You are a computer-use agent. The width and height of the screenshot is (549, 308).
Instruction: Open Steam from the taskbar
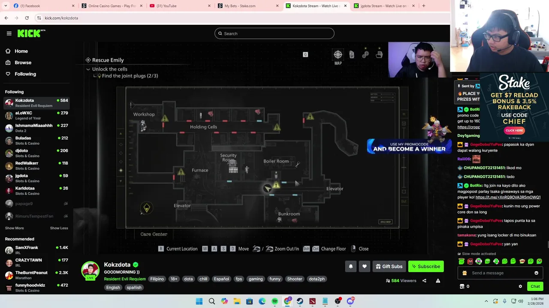(300, 301)
